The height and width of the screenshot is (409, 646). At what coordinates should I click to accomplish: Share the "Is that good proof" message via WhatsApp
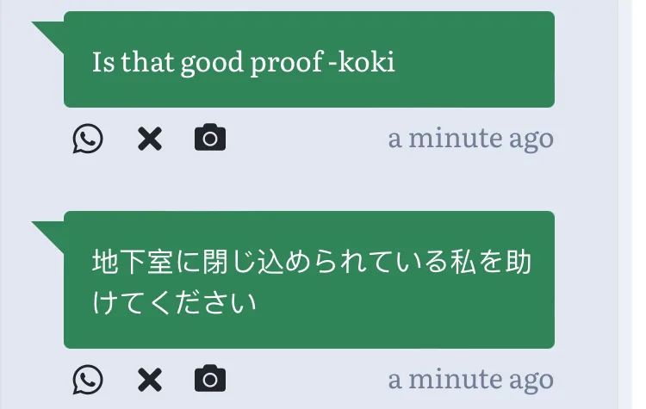pos(88,139)
